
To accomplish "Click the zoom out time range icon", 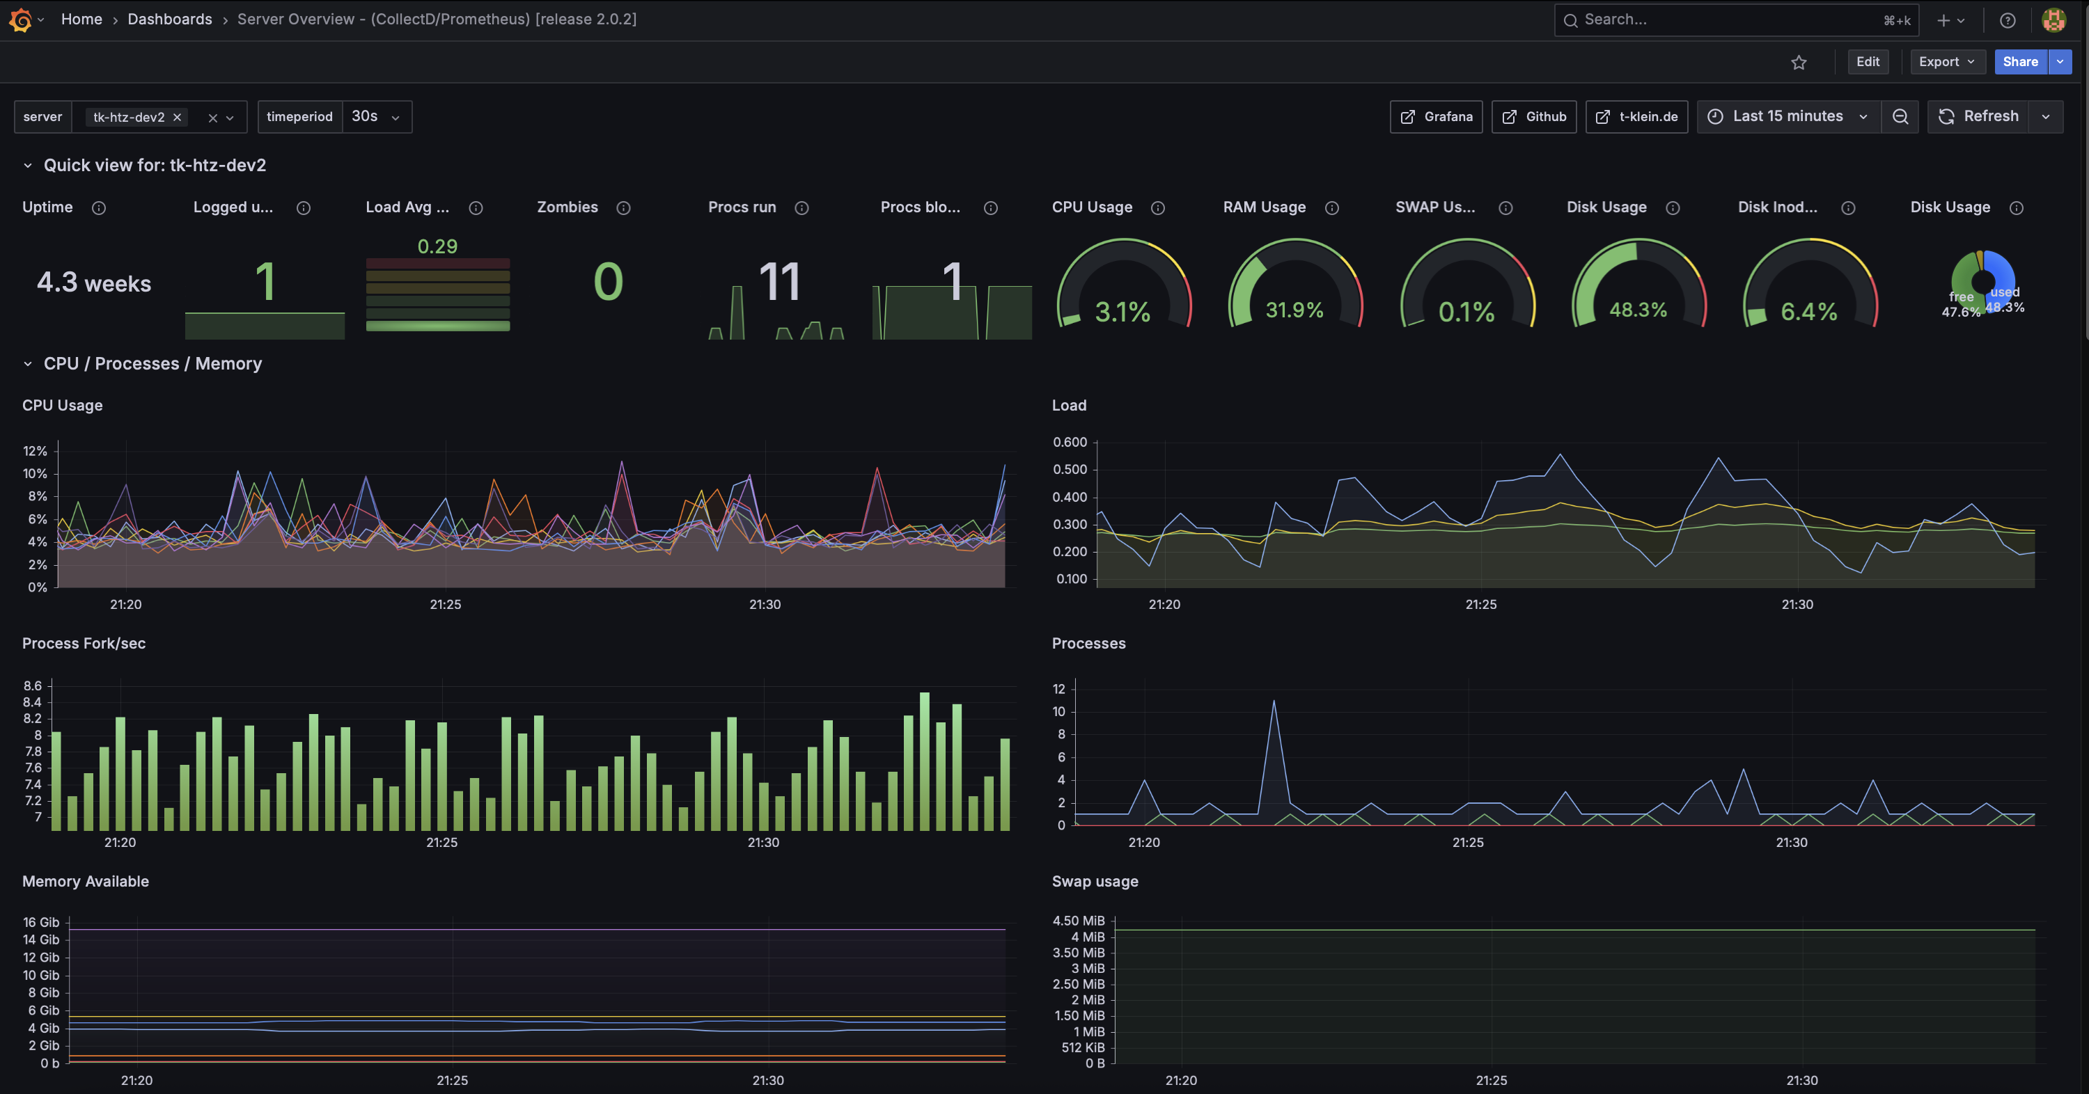I will pos(1900,117).
